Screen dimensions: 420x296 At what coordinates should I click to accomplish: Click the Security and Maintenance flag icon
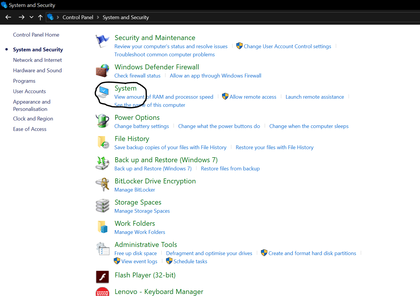pos(102,41)
